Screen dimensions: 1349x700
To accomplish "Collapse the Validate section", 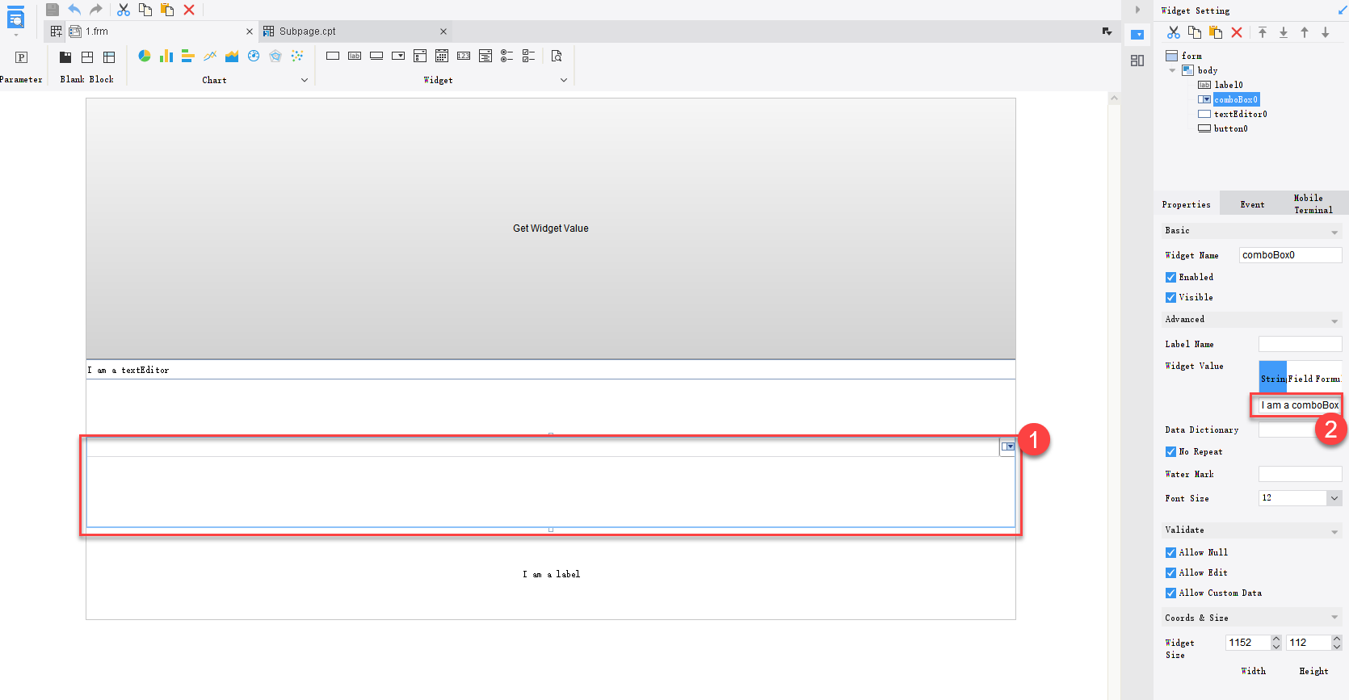I will [1334, 531].
